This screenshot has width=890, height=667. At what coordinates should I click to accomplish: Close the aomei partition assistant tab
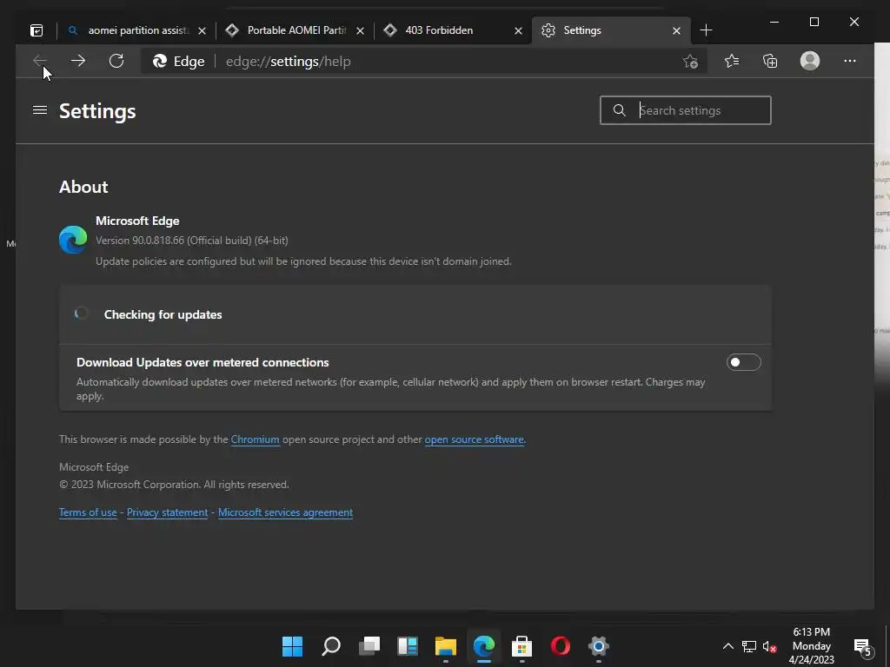[x=202, y=30]
